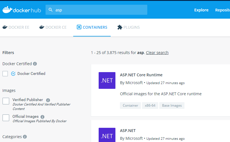Enable the Docker Certified checkbox
This screenshot has height=142, width=230.
coord(5,74)
